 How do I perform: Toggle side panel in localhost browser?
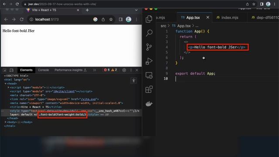121,19
